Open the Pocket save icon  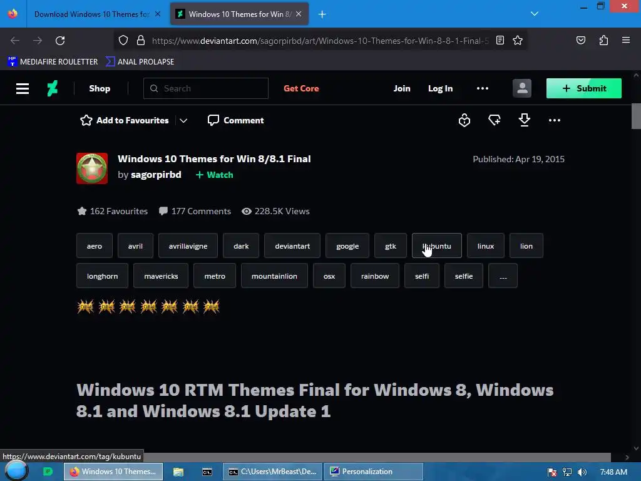click(x=580, y=40)
